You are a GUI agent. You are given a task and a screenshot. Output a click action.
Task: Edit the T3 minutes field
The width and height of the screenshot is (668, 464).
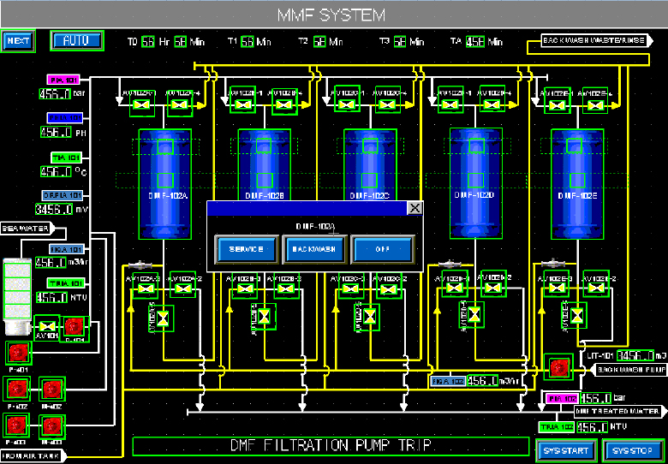[x=400, y=42]
